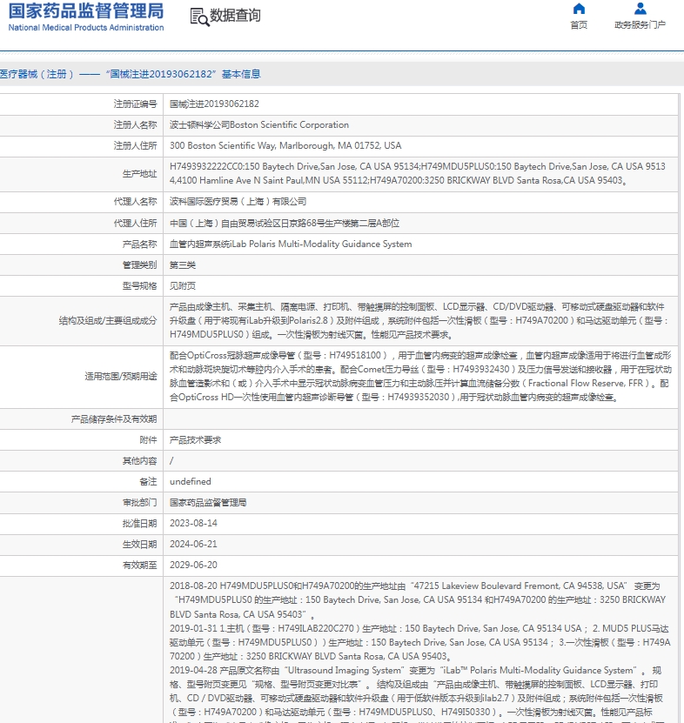Click the home (首页) house icon
This screenshot has width=684, height=723.
click(x=579, y=9)
